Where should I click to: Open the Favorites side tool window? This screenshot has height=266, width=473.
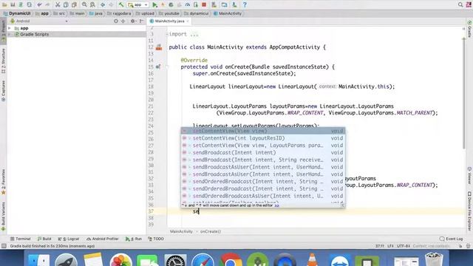pyautogui.click(x=3, y=182)
